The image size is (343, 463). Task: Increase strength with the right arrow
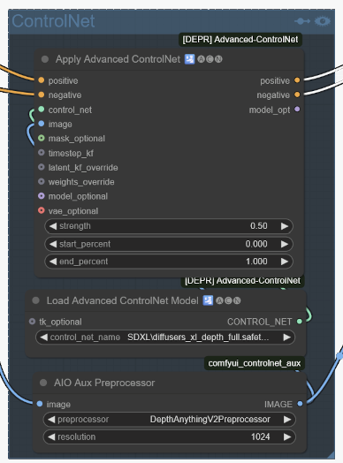[285, 226]
